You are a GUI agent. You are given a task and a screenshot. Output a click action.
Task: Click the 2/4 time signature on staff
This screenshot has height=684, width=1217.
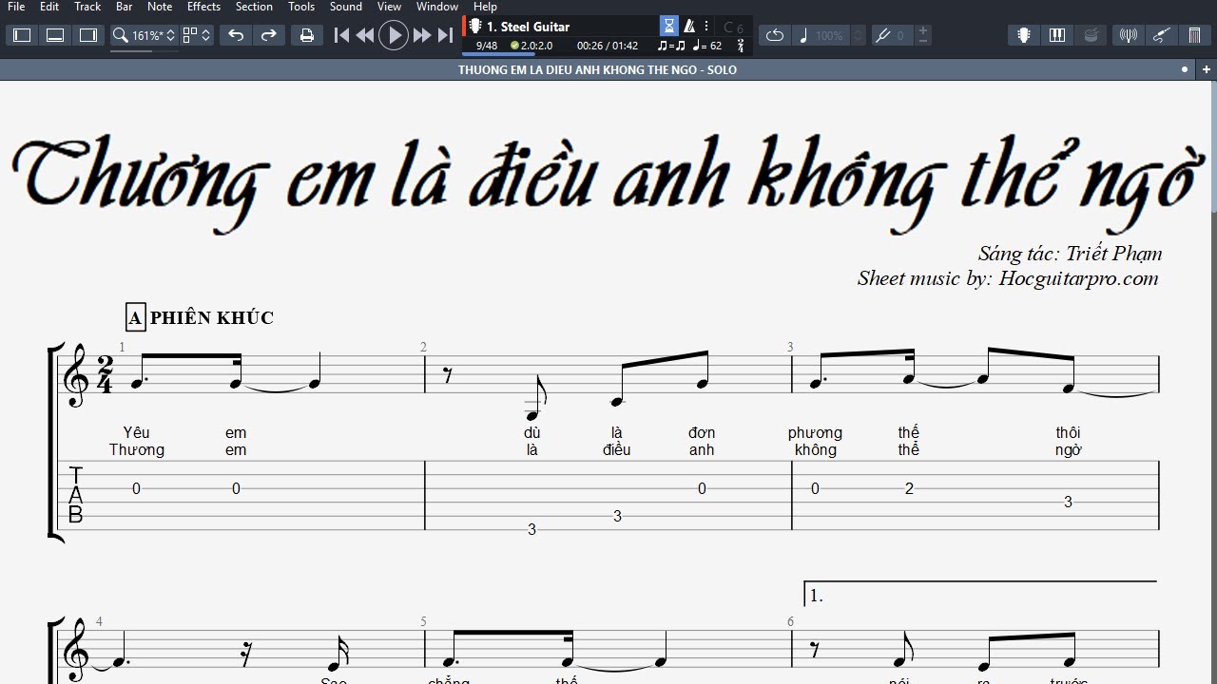(105, 375)
